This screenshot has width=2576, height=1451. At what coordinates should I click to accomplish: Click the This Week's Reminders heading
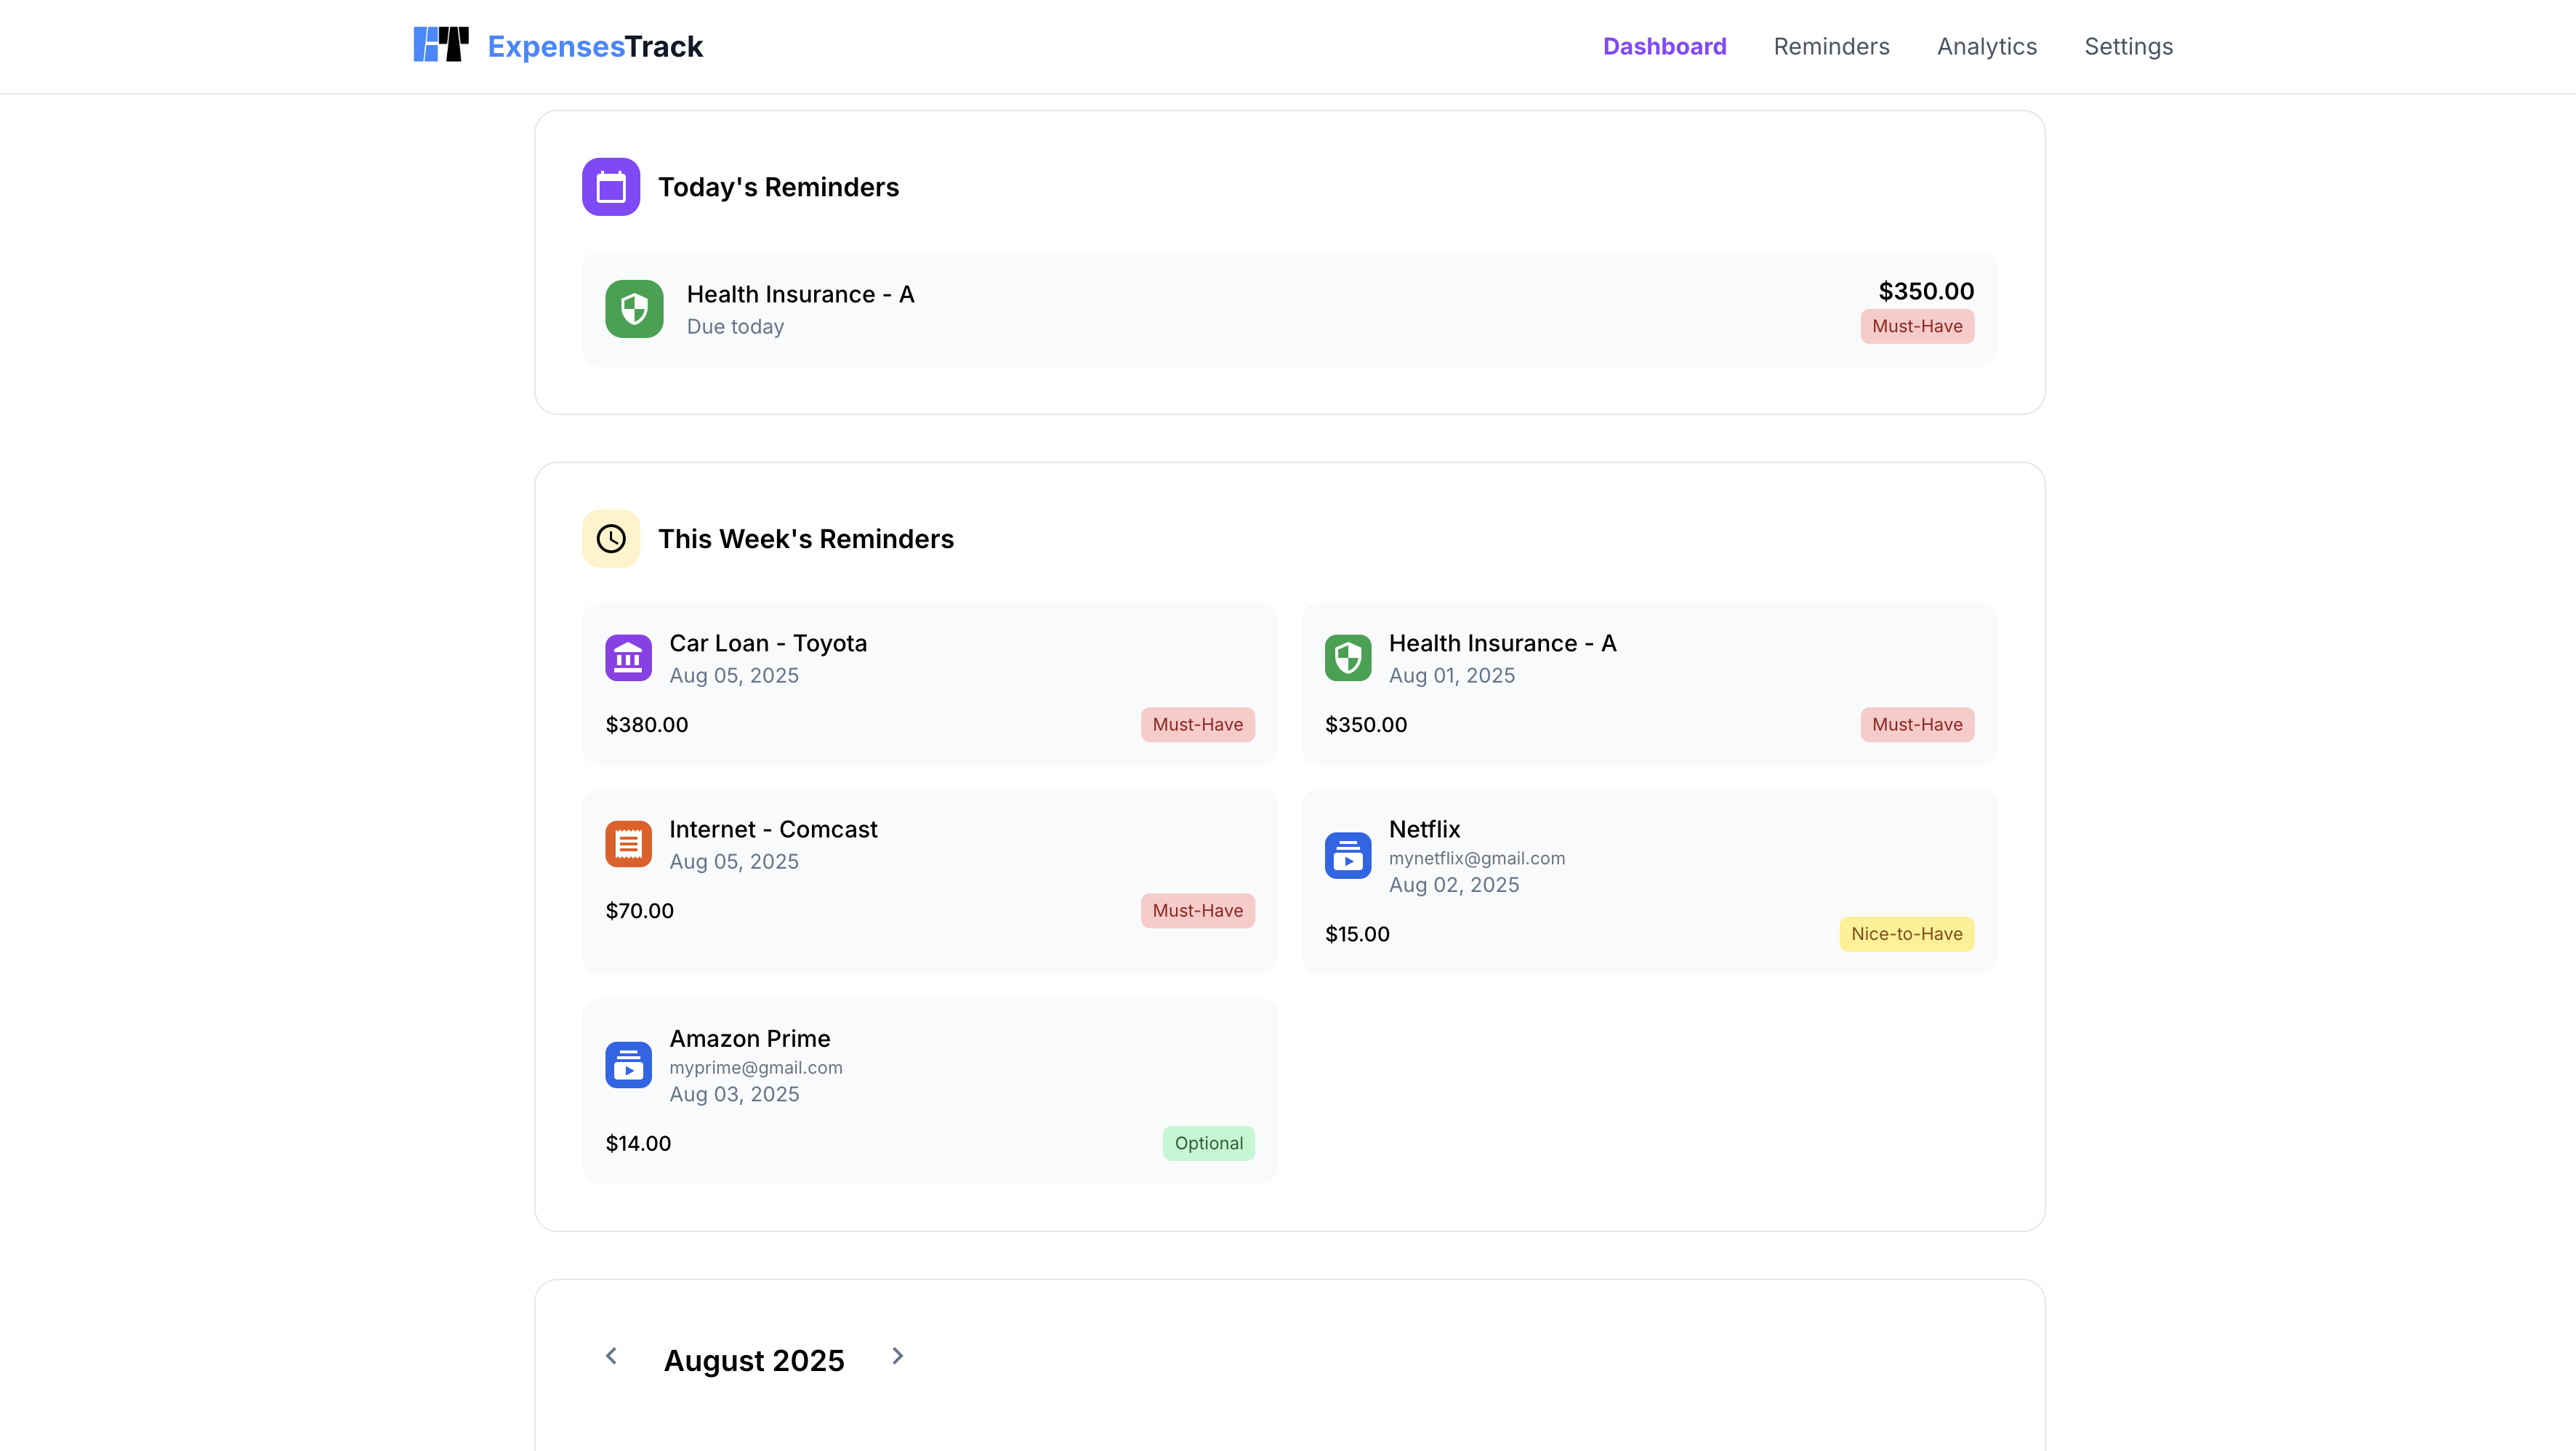point(806,539)
